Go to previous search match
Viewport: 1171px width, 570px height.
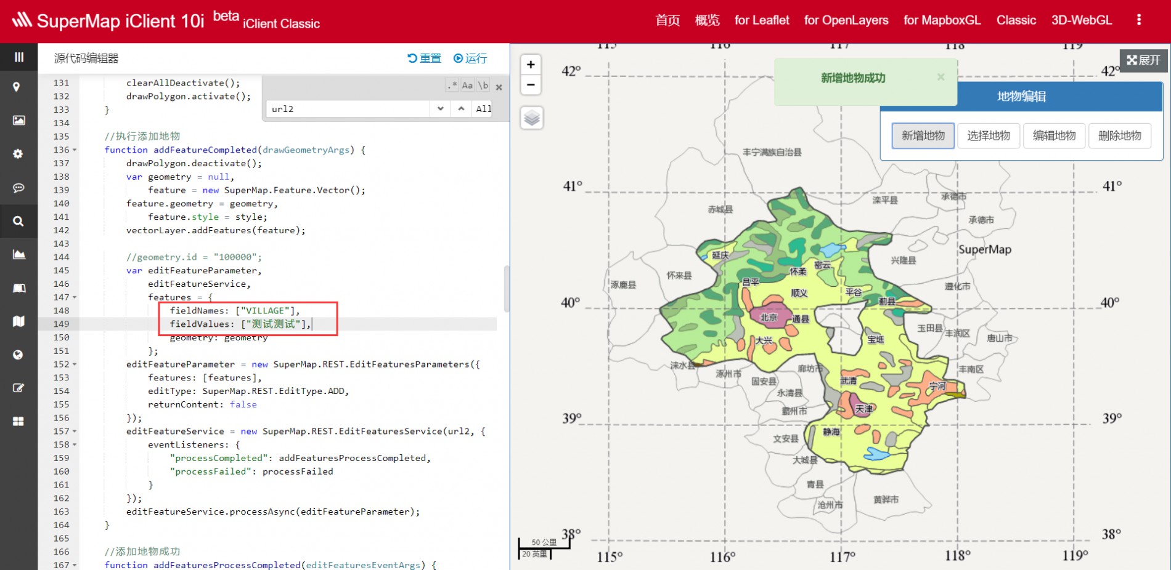click(x=461, y=109)
